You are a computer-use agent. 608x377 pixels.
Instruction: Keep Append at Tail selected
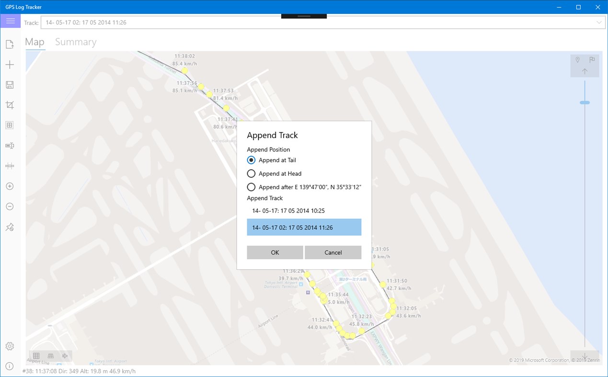[251, 160]
